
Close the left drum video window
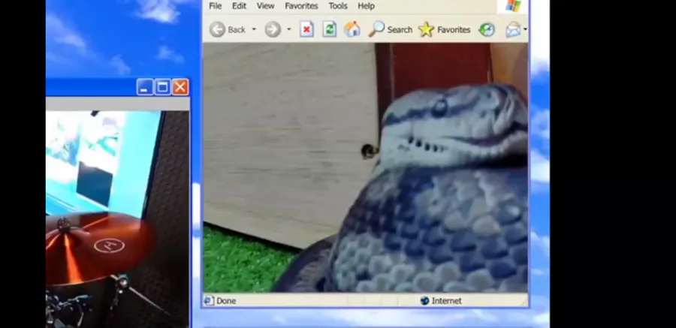180,87
